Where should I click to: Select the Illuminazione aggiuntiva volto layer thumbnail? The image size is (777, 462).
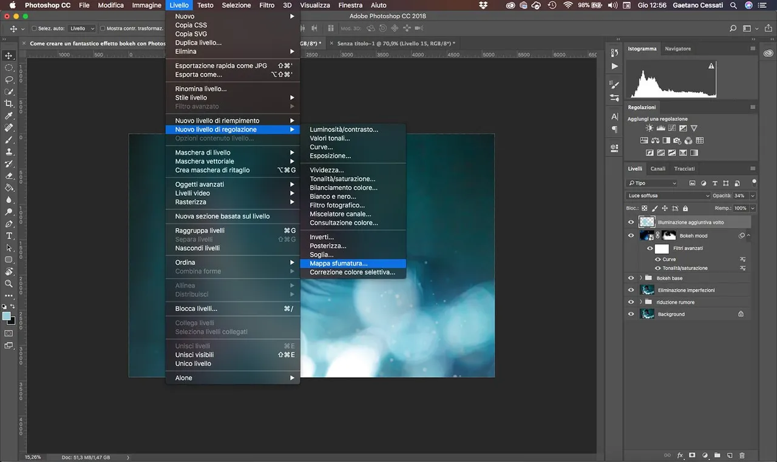(x=646, y=223)
